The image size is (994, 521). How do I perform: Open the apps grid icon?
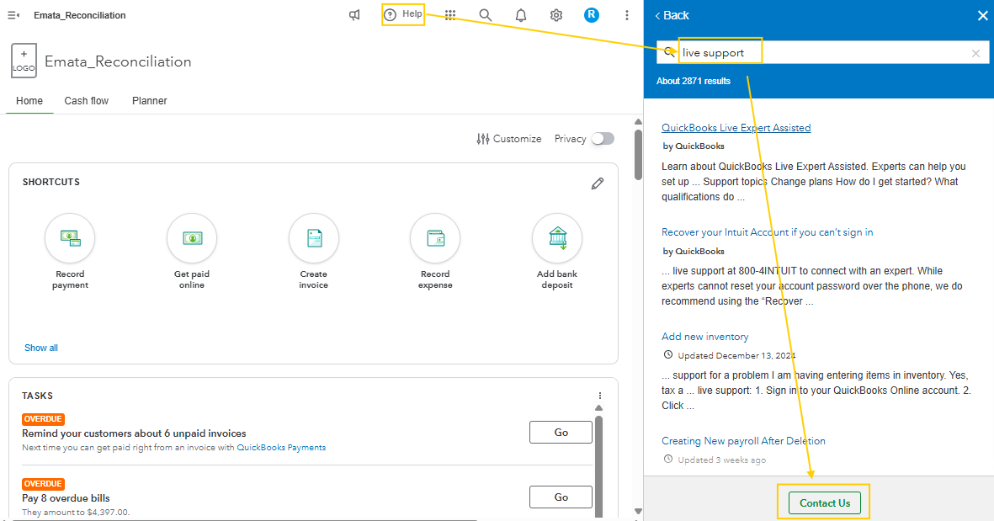450,15
